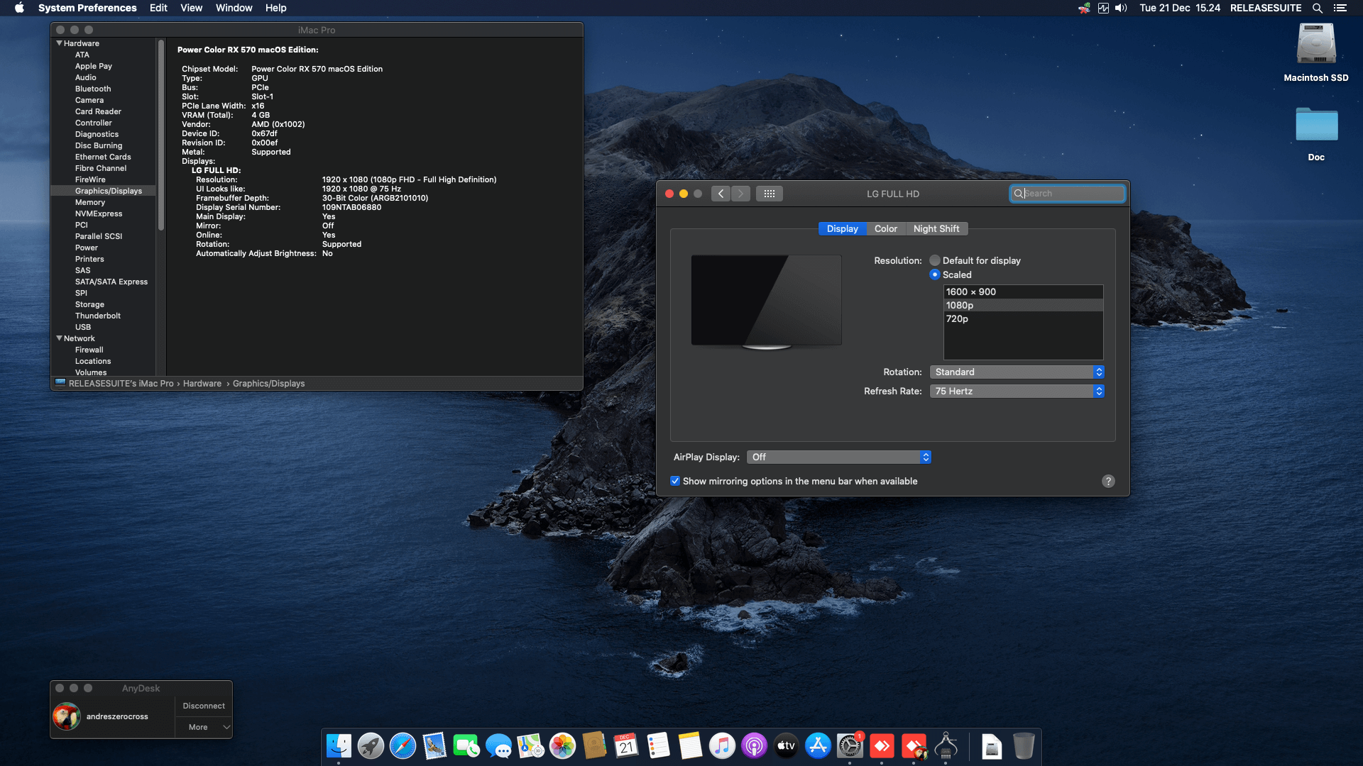Image resolution: width=1363 pixels, height=766 pixels.
Task: Open the AirPlay Display dropdown
Action: (838, 457)
